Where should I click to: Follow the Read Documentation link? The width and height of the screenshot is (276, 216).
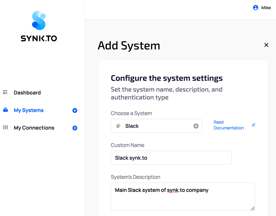point(229,125)
